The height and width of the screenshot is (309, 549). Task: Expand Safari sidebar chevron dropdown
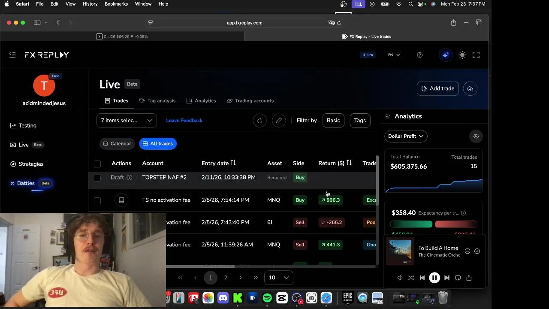[46, 23]
